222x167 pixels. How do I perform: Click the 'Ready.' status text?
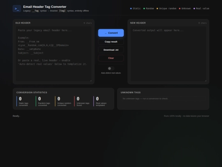pyautogui.click(x=16, y=116)
